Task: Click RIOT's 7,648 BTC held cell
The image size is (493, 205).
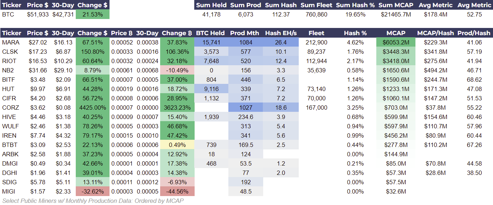Action: pos(211,61)
